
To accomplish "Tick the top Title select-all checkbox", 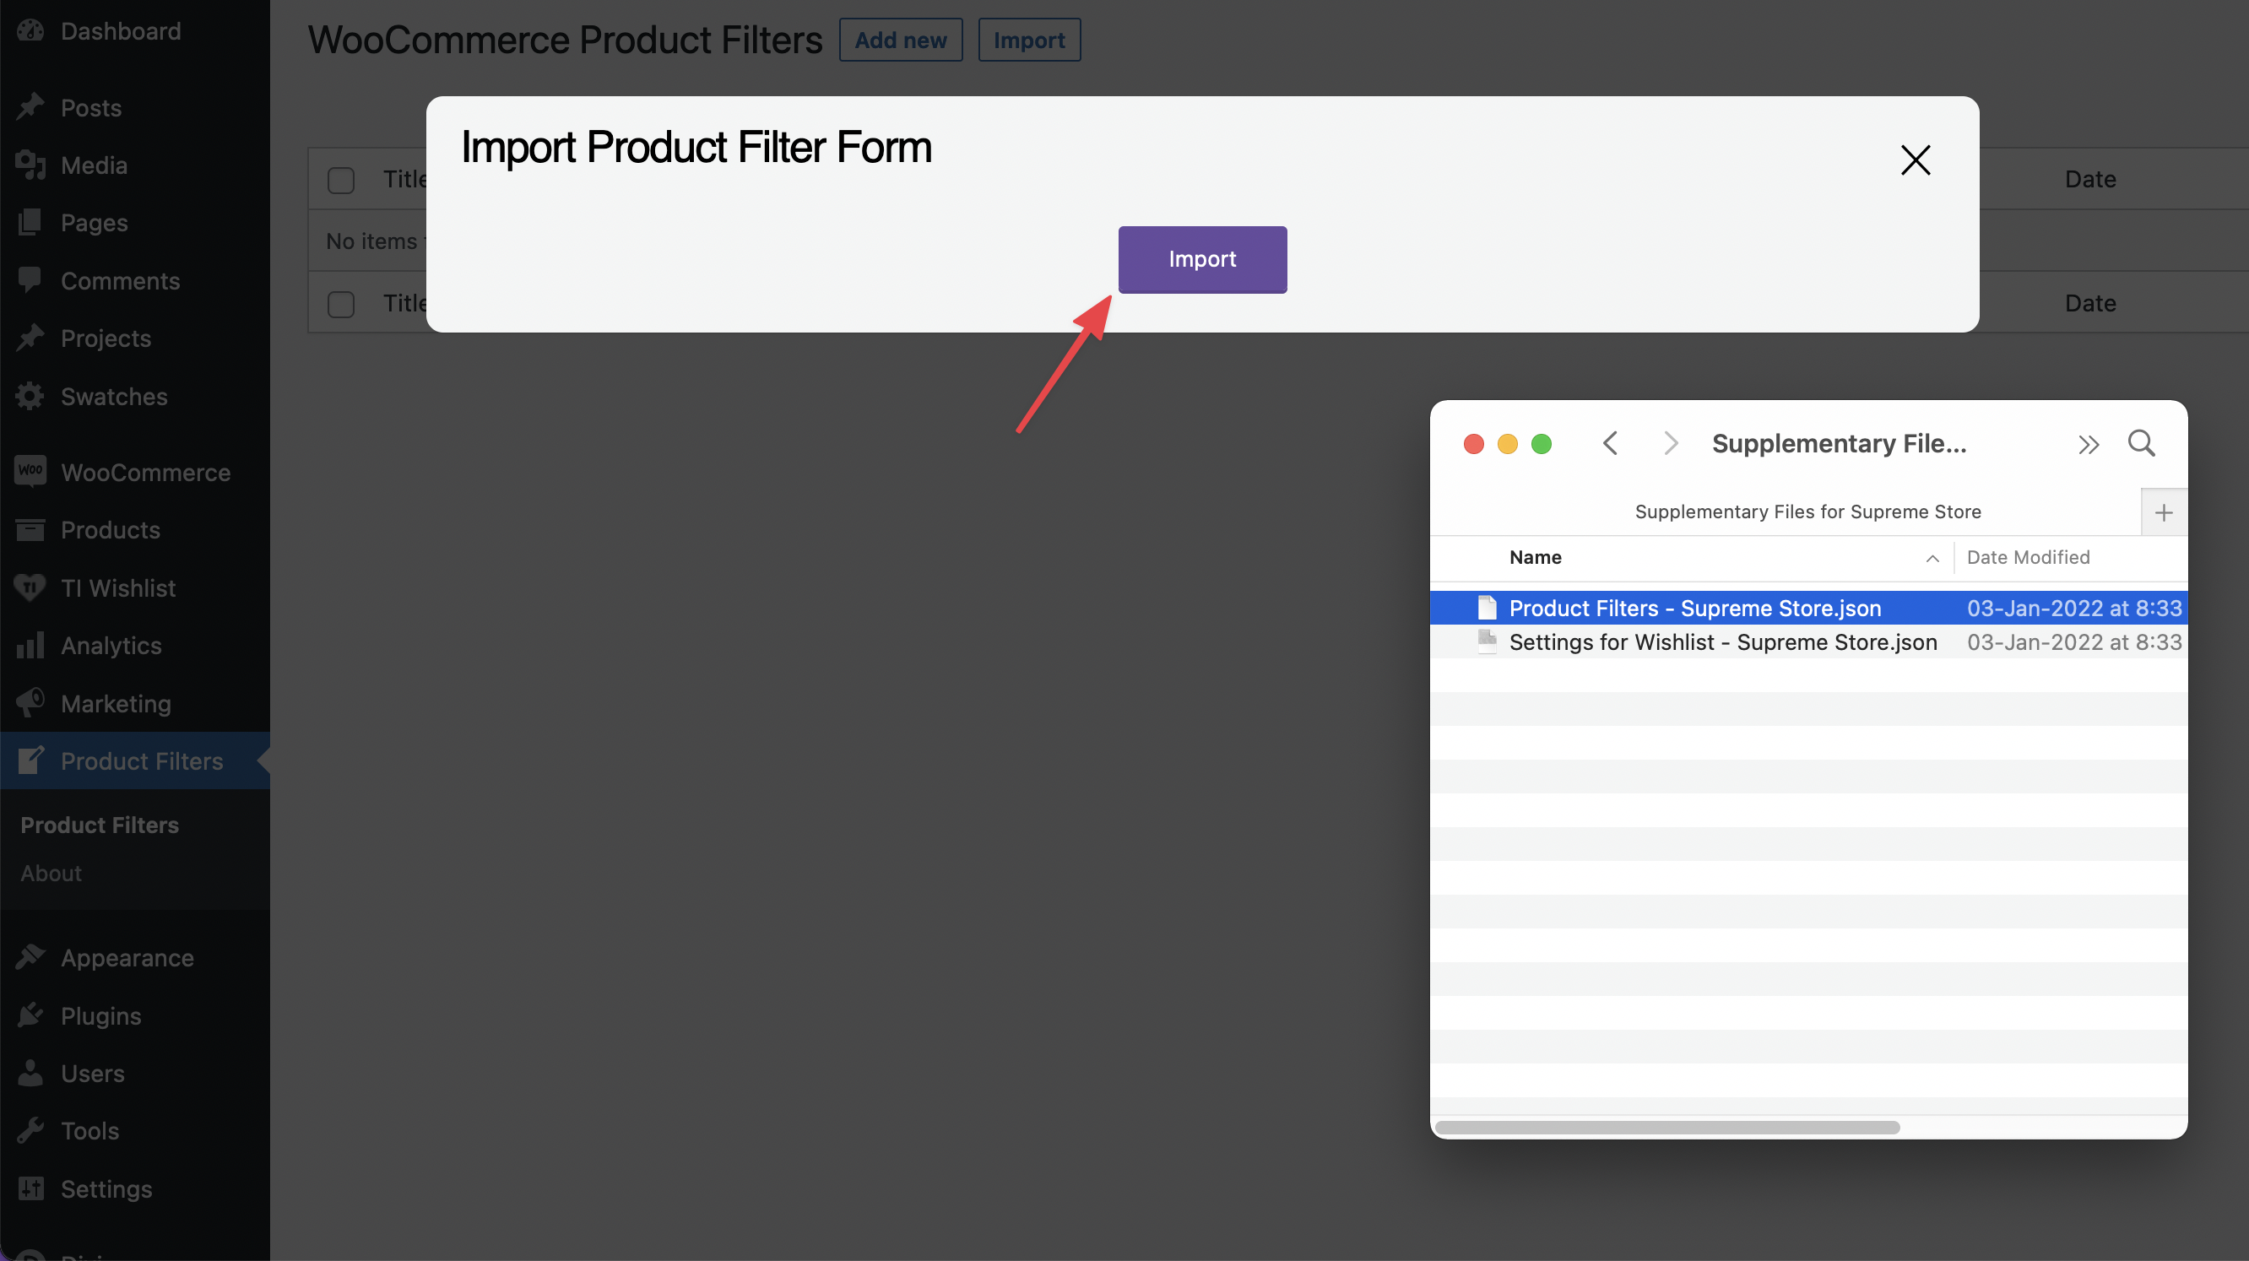I will tap(340, 180).
